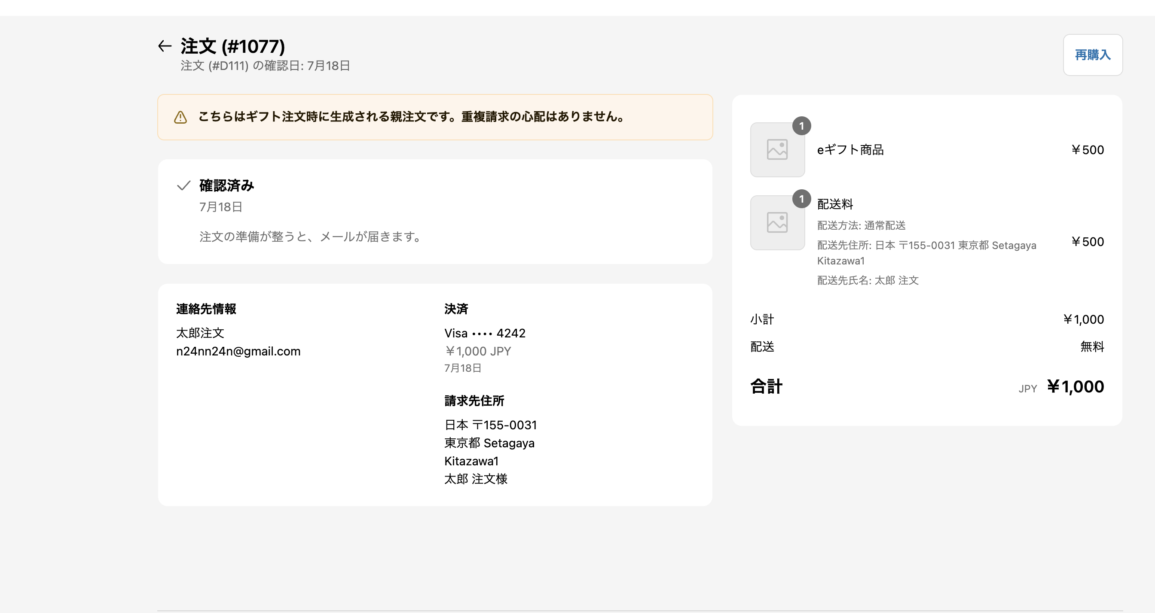Click the eギフト商品 placeholder image thumbnail
1155x613 pixels.
(777, 150)
